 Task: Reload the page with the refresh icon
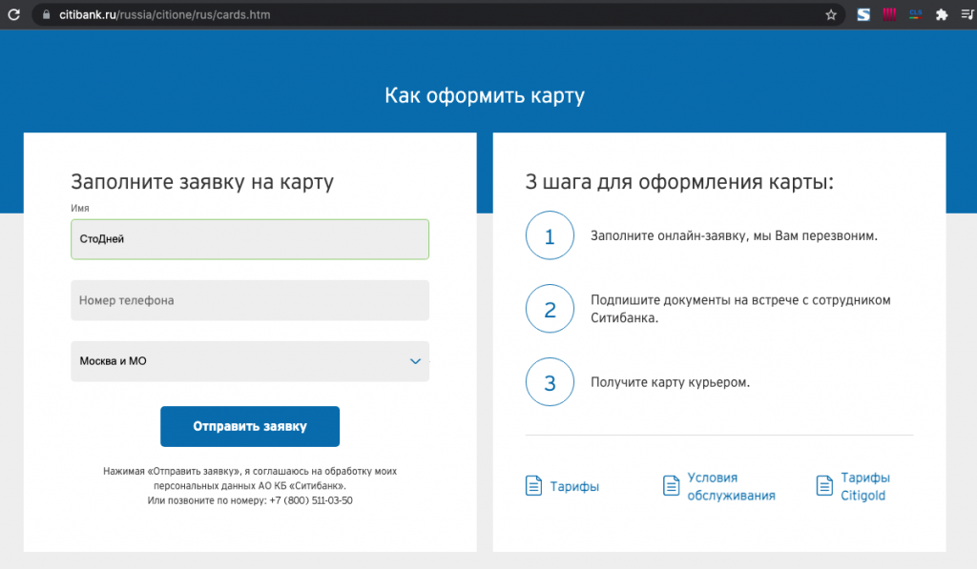[13, 14]
